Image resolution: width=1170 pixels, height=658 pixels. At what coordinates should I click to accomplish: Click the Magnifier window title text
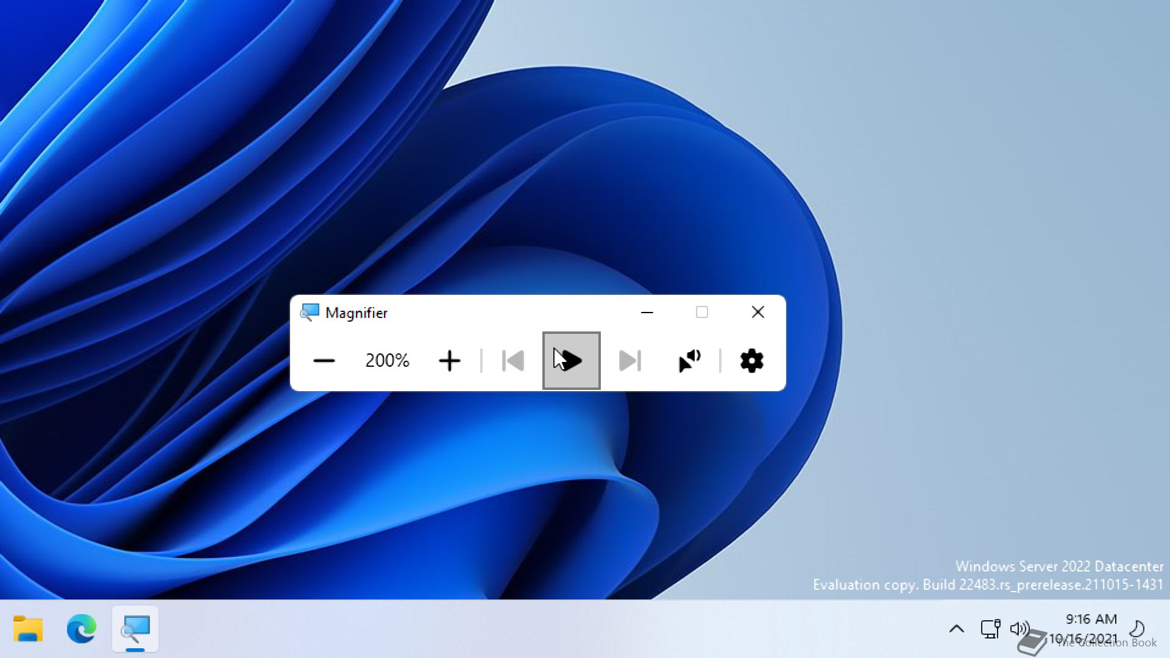pos(356,313)
